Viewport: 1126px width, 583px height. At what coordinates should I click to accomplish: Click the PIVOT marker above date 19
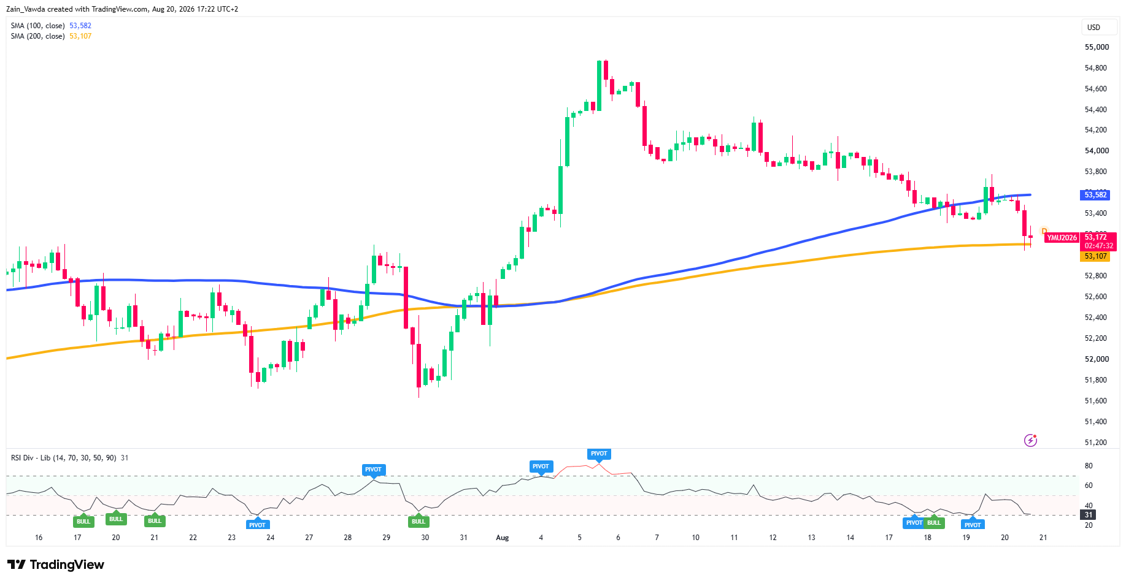tap(973, 525)
